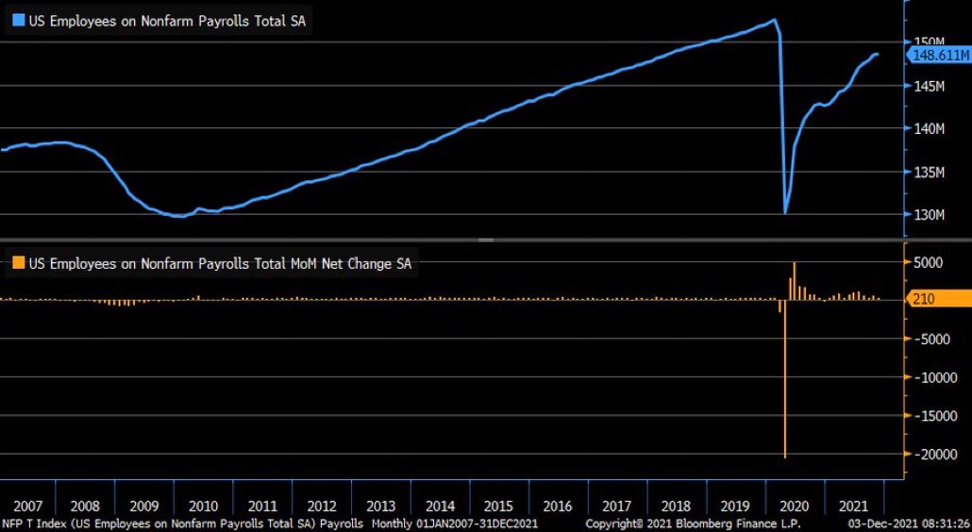This screenshot has height=532, width=972.
Task: Select the 2013 label on the time axis
Action: [380, 506]
